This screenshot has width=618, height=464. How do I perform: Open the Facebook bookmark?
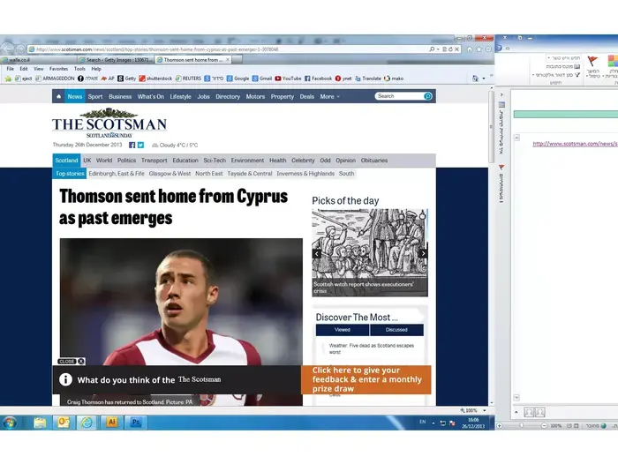318,79
